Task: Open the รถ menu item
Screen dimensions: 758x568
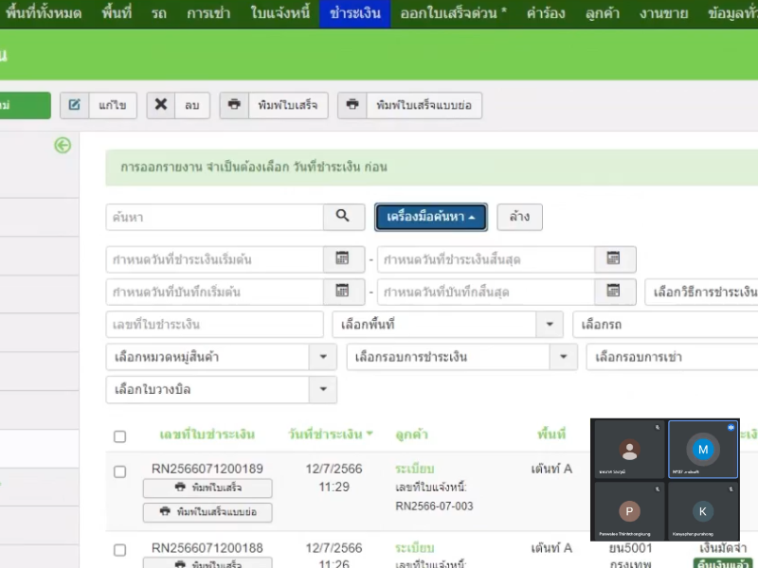Action: pyautogui.click(x=159, y=13)
